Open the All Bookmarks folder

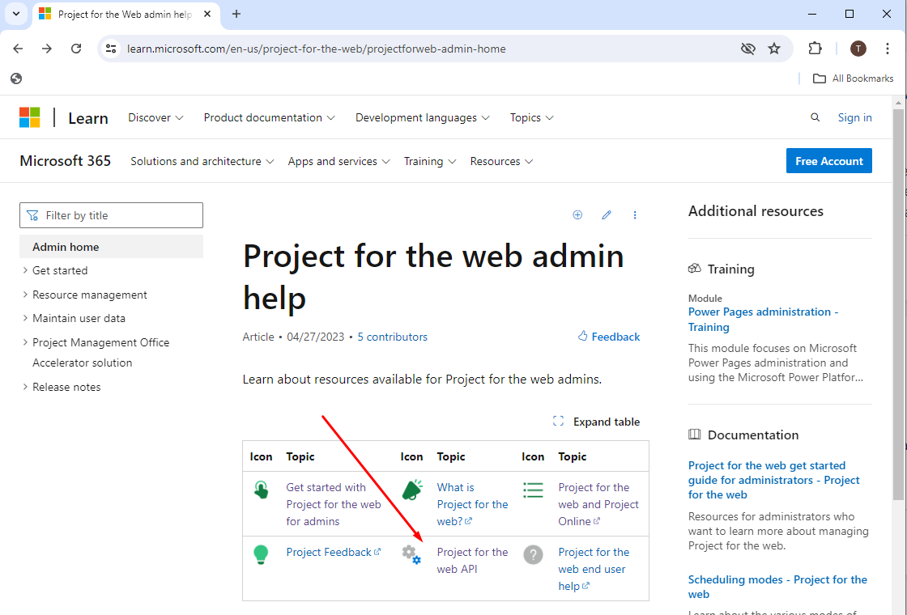pyautogui.click(x=854, y=78)
